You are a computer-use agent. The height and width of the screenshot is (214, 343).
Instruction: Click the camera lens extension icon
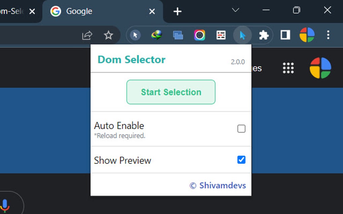pyautogui.click(x=199, y=35)
